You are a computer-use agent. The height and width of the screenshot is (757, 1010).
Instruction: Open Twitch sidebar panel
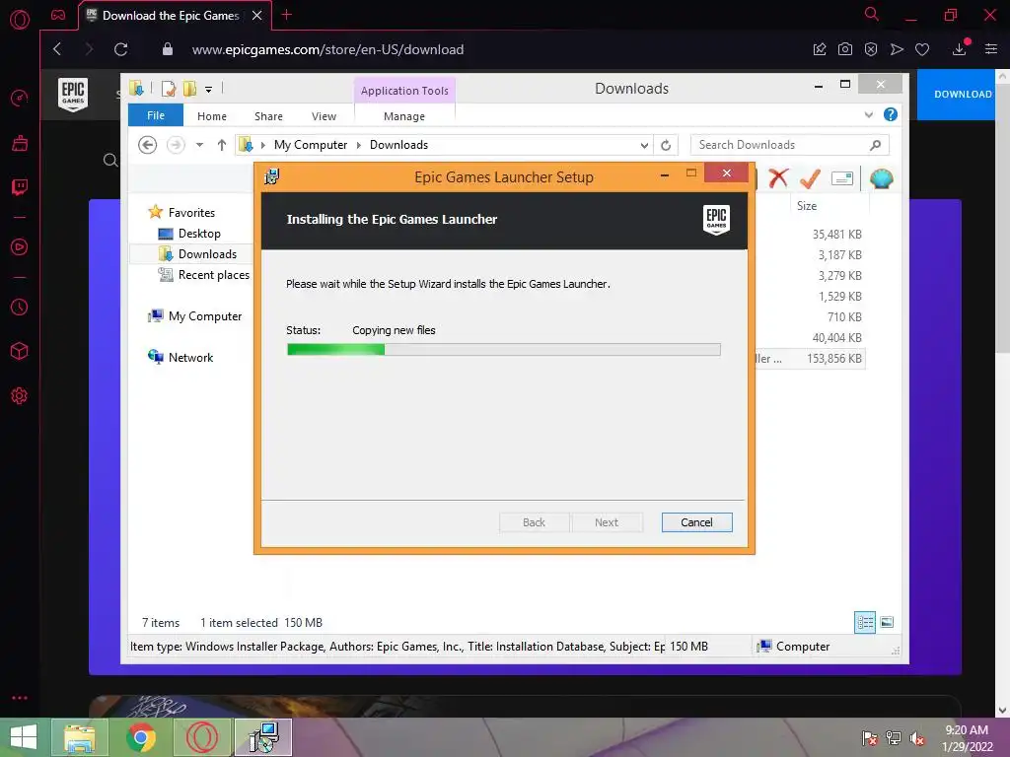tap(20, 187)
